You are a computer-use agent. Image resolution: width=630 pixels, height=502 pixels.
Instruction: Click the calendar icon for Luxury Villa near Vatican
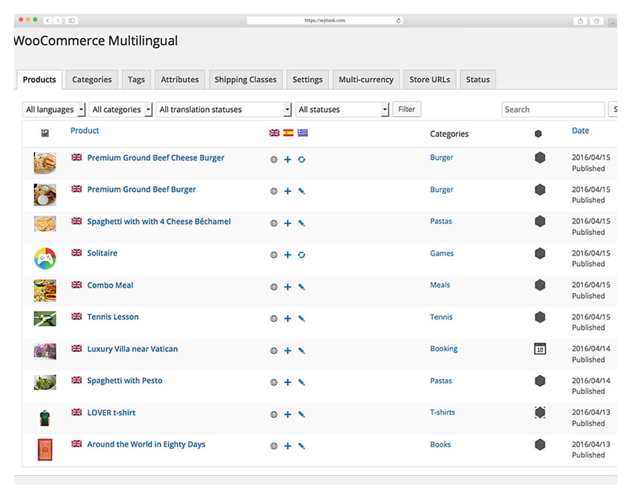pos(540,349)
